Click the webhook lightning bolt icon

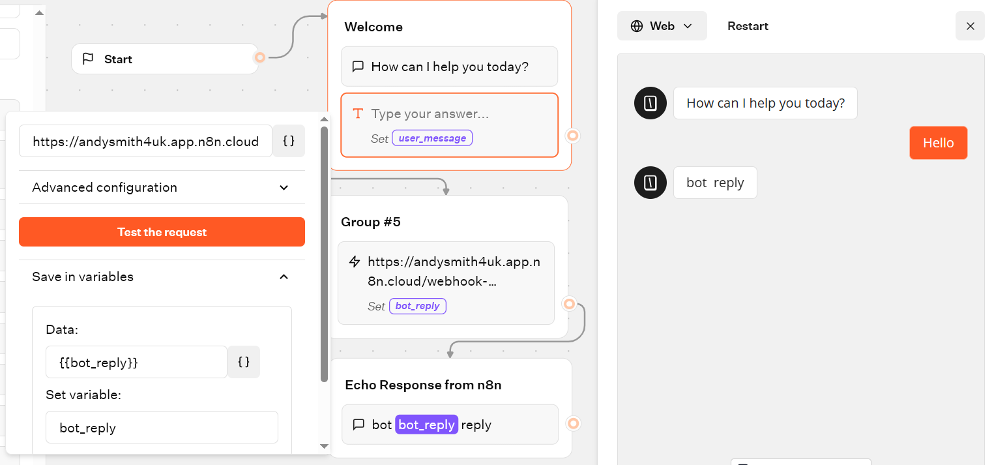click(x=355, y=262)
